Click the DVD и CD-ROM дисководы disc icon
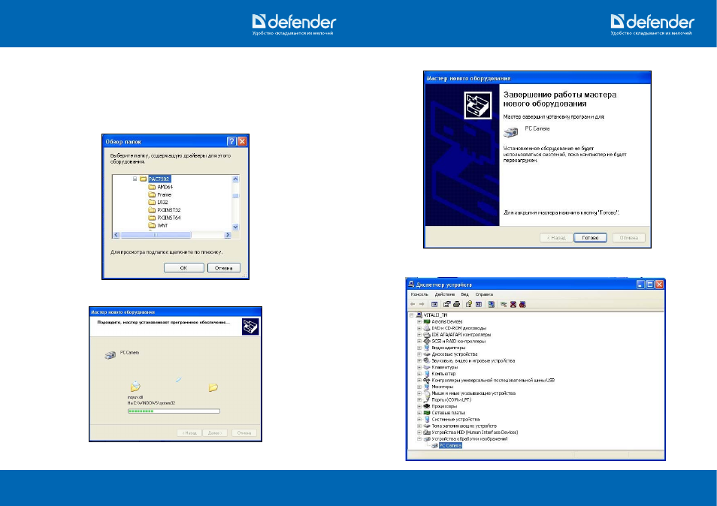 [427, 328]
